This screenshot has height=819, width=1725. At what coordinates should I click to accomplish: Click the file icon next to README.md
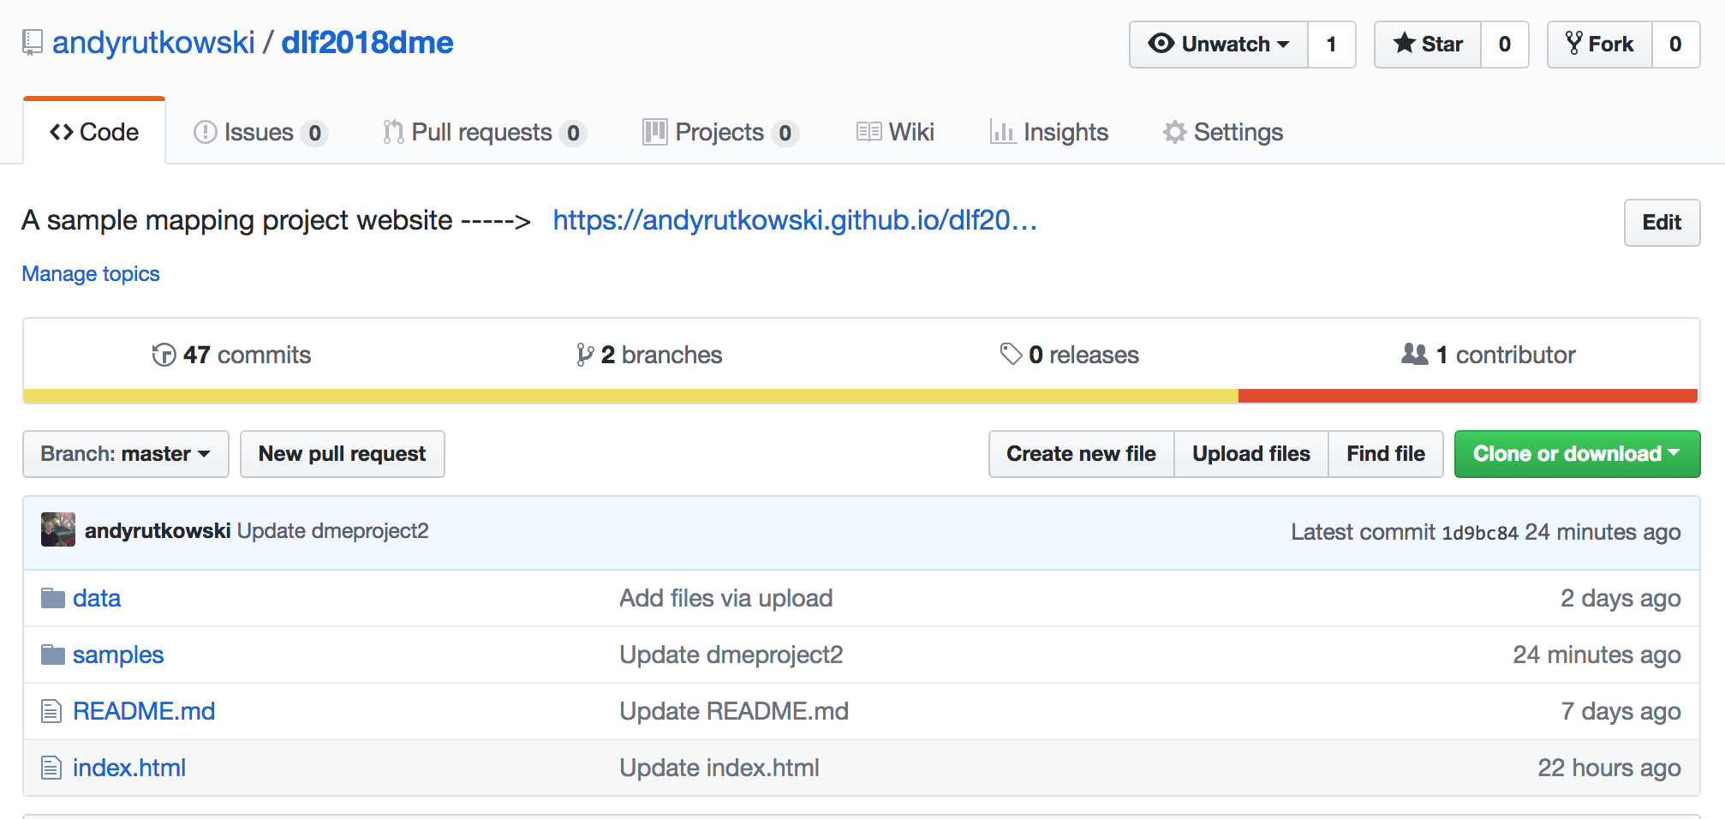point(51,711)
